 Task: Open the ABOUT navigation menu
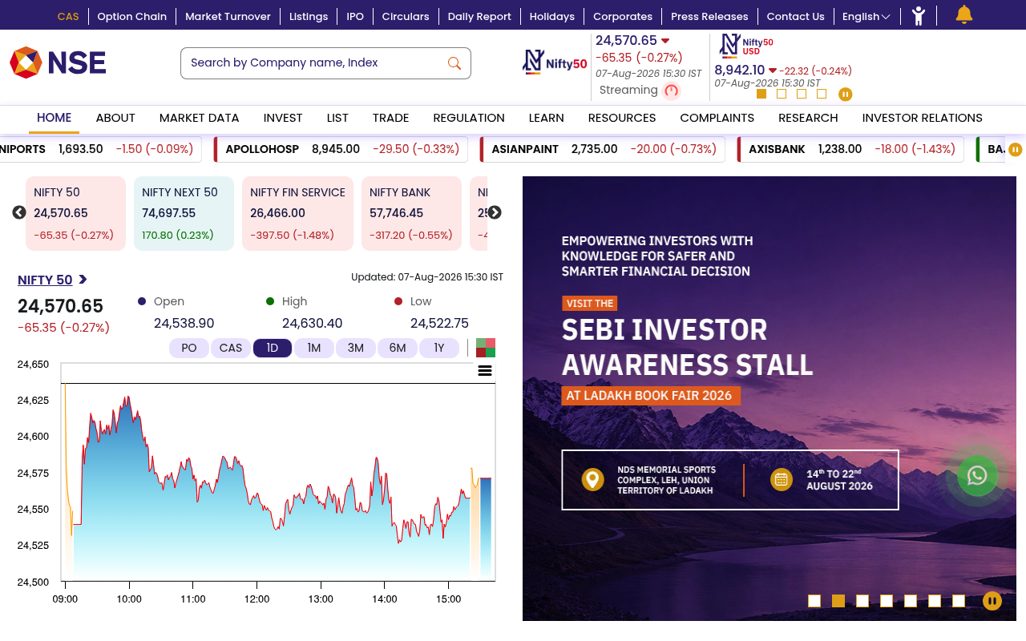115,118
